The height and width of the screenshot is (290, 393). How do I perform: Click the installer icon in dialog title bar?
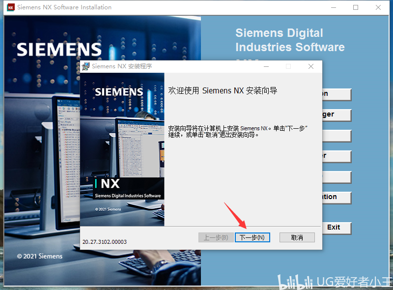coord(85,66)
